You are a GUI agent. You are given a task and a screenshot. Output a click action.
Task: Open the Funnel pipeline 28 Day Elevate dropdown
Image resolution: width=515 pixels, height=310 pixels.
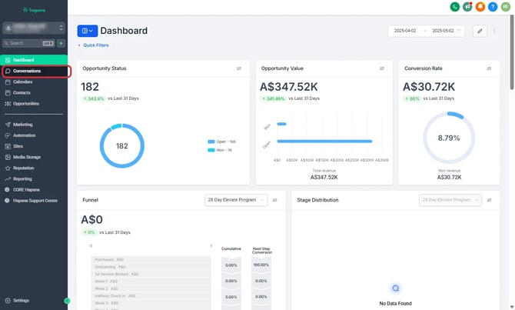pos(241,199)
